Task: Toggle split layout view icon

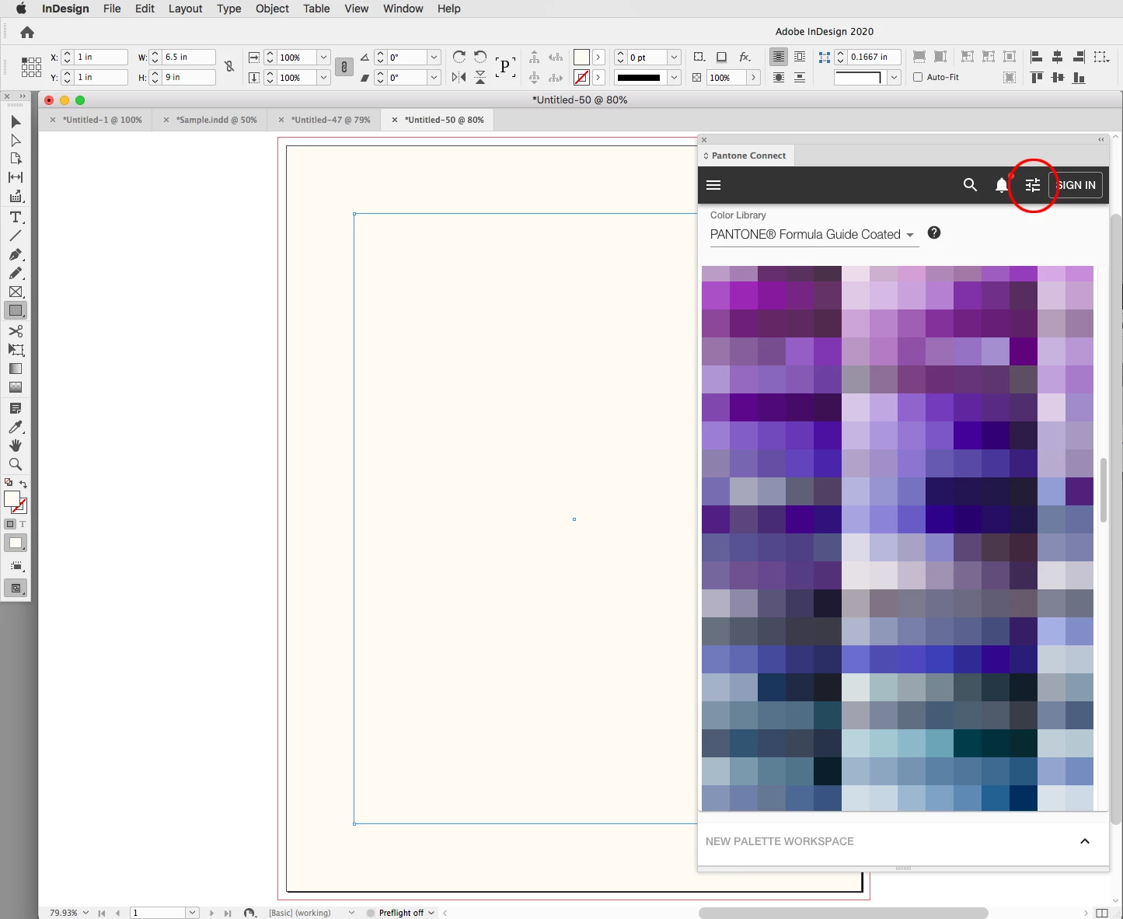Action: tap(1101, 913)
